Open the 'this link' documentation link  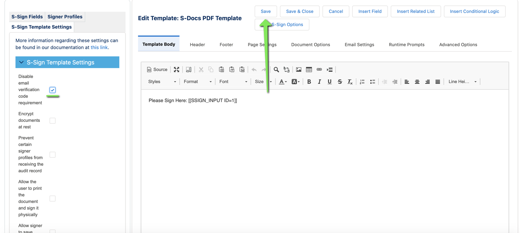pos(99,48)
